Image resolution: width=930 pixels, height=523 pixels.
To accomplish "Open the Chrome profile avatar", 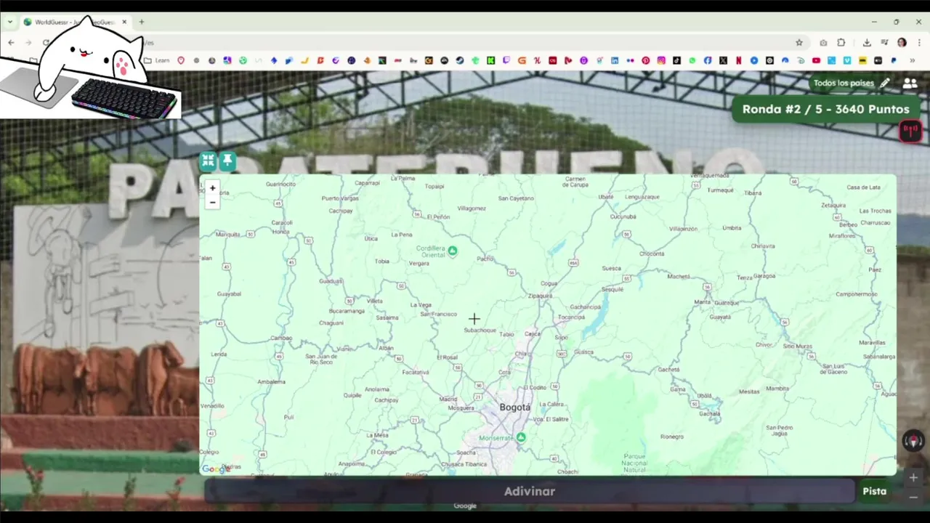I will tap(902, 43).
